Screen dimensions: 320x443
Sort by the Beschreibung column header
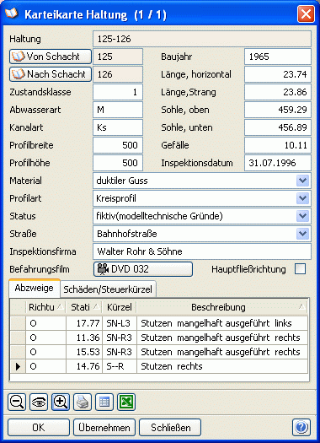[x=222, y=307]
